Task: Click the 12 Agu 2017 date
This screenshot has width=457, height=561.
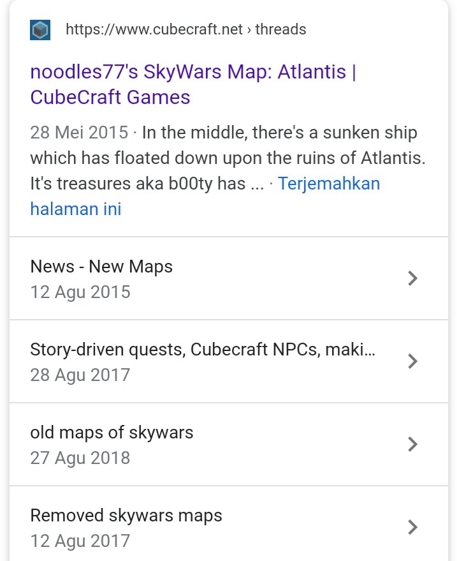Action: (x=80, y=541)
